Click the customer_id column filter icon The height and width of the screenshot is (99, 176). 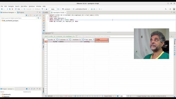(69, 40)
